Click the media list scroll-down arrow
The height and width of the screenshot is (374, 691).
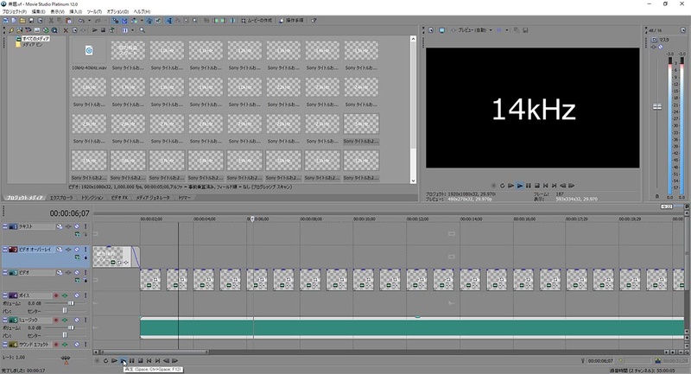click(413, 181)
